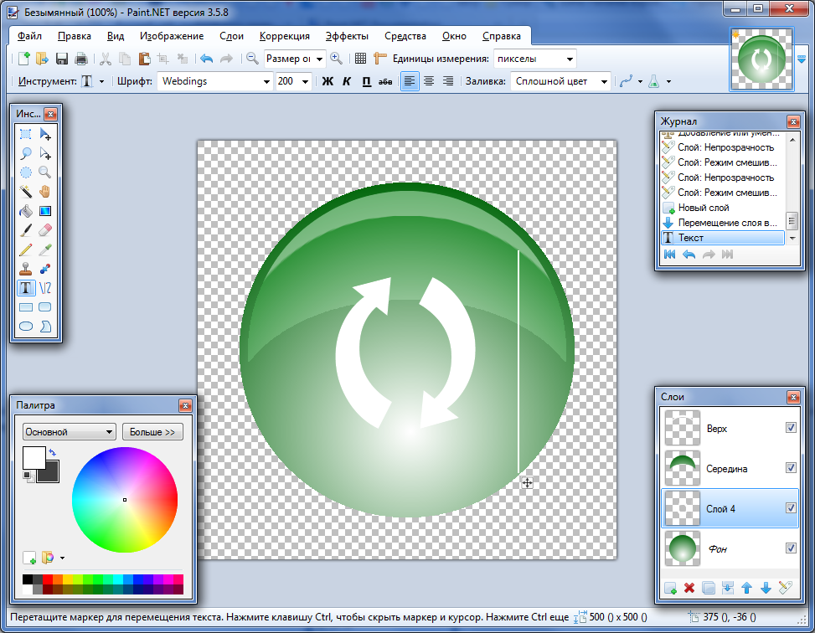The image size is (815, 633).
Task: Move layer up with blue arrow
Action: pyautogui.click(x=747, y=588)
